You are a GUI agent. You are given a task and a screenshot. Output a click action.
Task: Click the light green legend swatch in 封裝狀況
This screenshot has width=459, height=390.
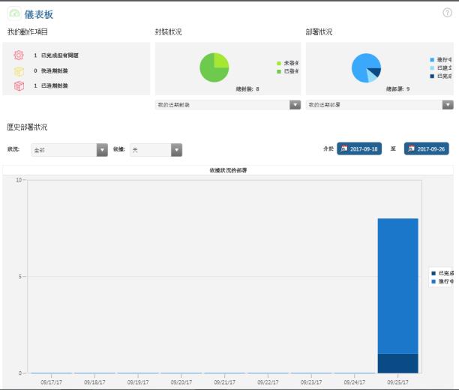[x=279, y=63]
